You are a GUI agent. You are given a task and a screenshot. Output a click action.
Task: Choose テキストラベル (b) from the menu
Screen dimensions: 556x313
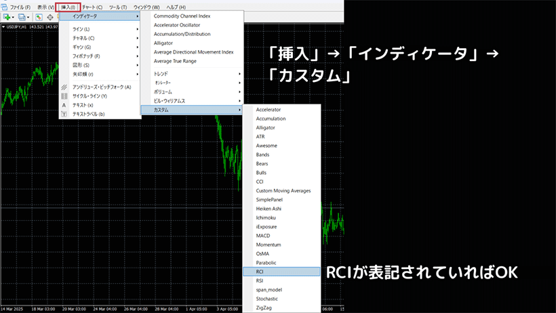[x=100, y=114]
